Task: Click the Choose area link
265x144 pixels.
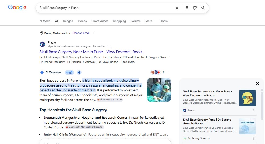Action: tap(81, 33)
